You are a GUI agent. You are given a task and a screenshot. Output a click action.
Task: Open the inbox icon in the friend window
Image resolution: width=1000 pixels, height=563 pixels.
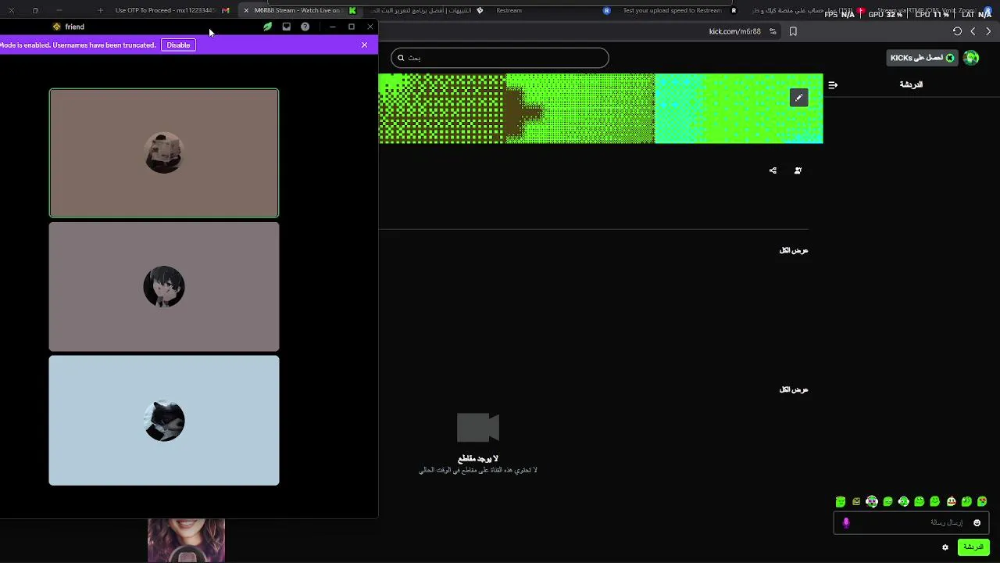pyautogui.click(x=286, y=27)
